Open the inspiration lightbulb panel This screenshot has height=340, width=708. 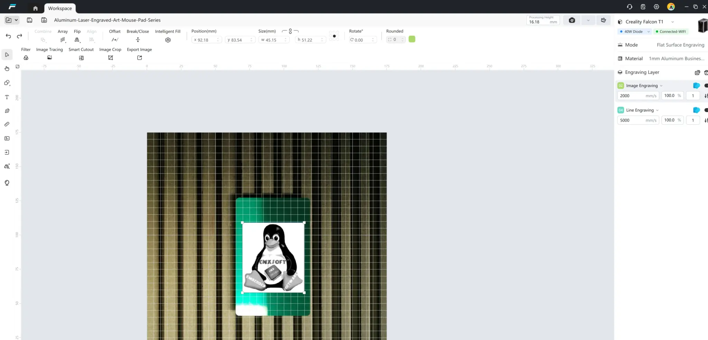(x=7, y=183)
